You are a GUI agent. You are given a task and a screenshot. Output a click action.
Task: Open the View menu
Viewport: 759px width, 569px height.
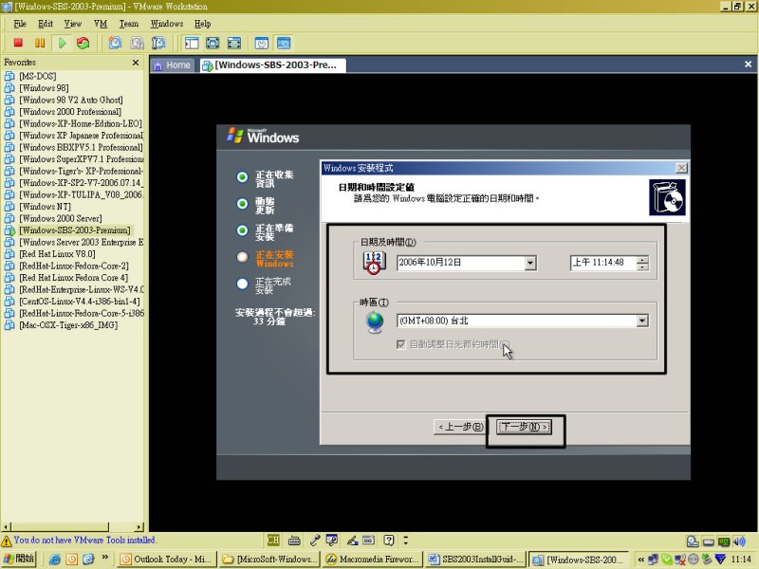coord(73,23)
